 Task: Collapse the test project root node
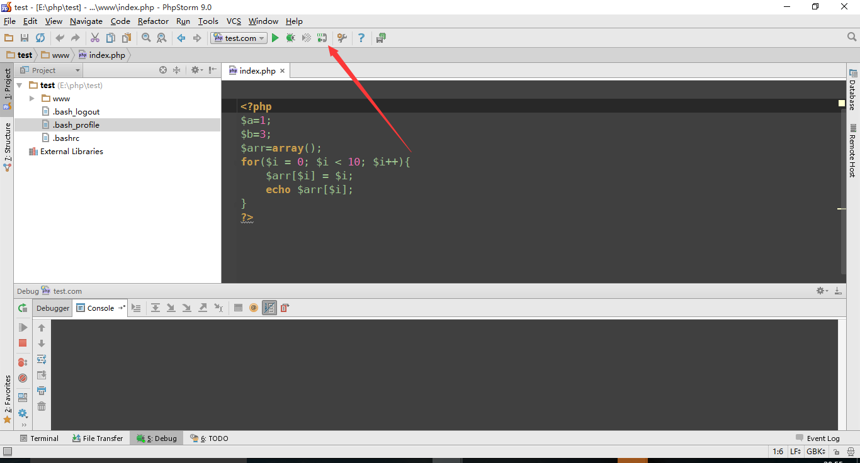coord(20,86)
